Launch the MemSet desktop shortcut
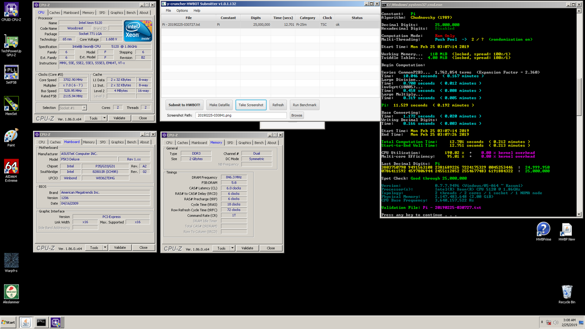 [x=11, y=106]
